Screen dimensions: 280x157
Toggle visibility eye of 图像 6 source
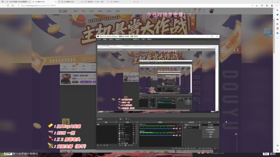(133, 133)
